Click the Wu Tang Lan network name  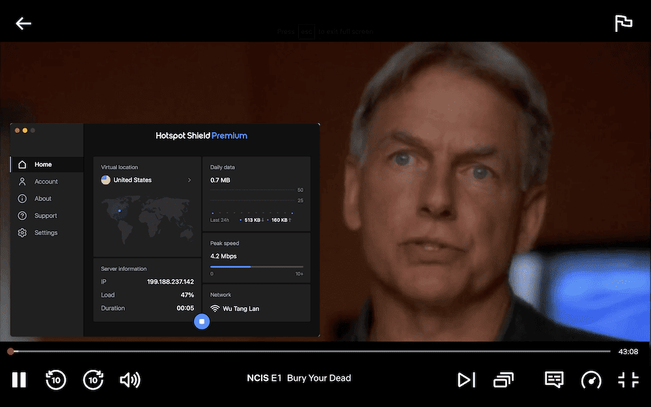(241, 309)
